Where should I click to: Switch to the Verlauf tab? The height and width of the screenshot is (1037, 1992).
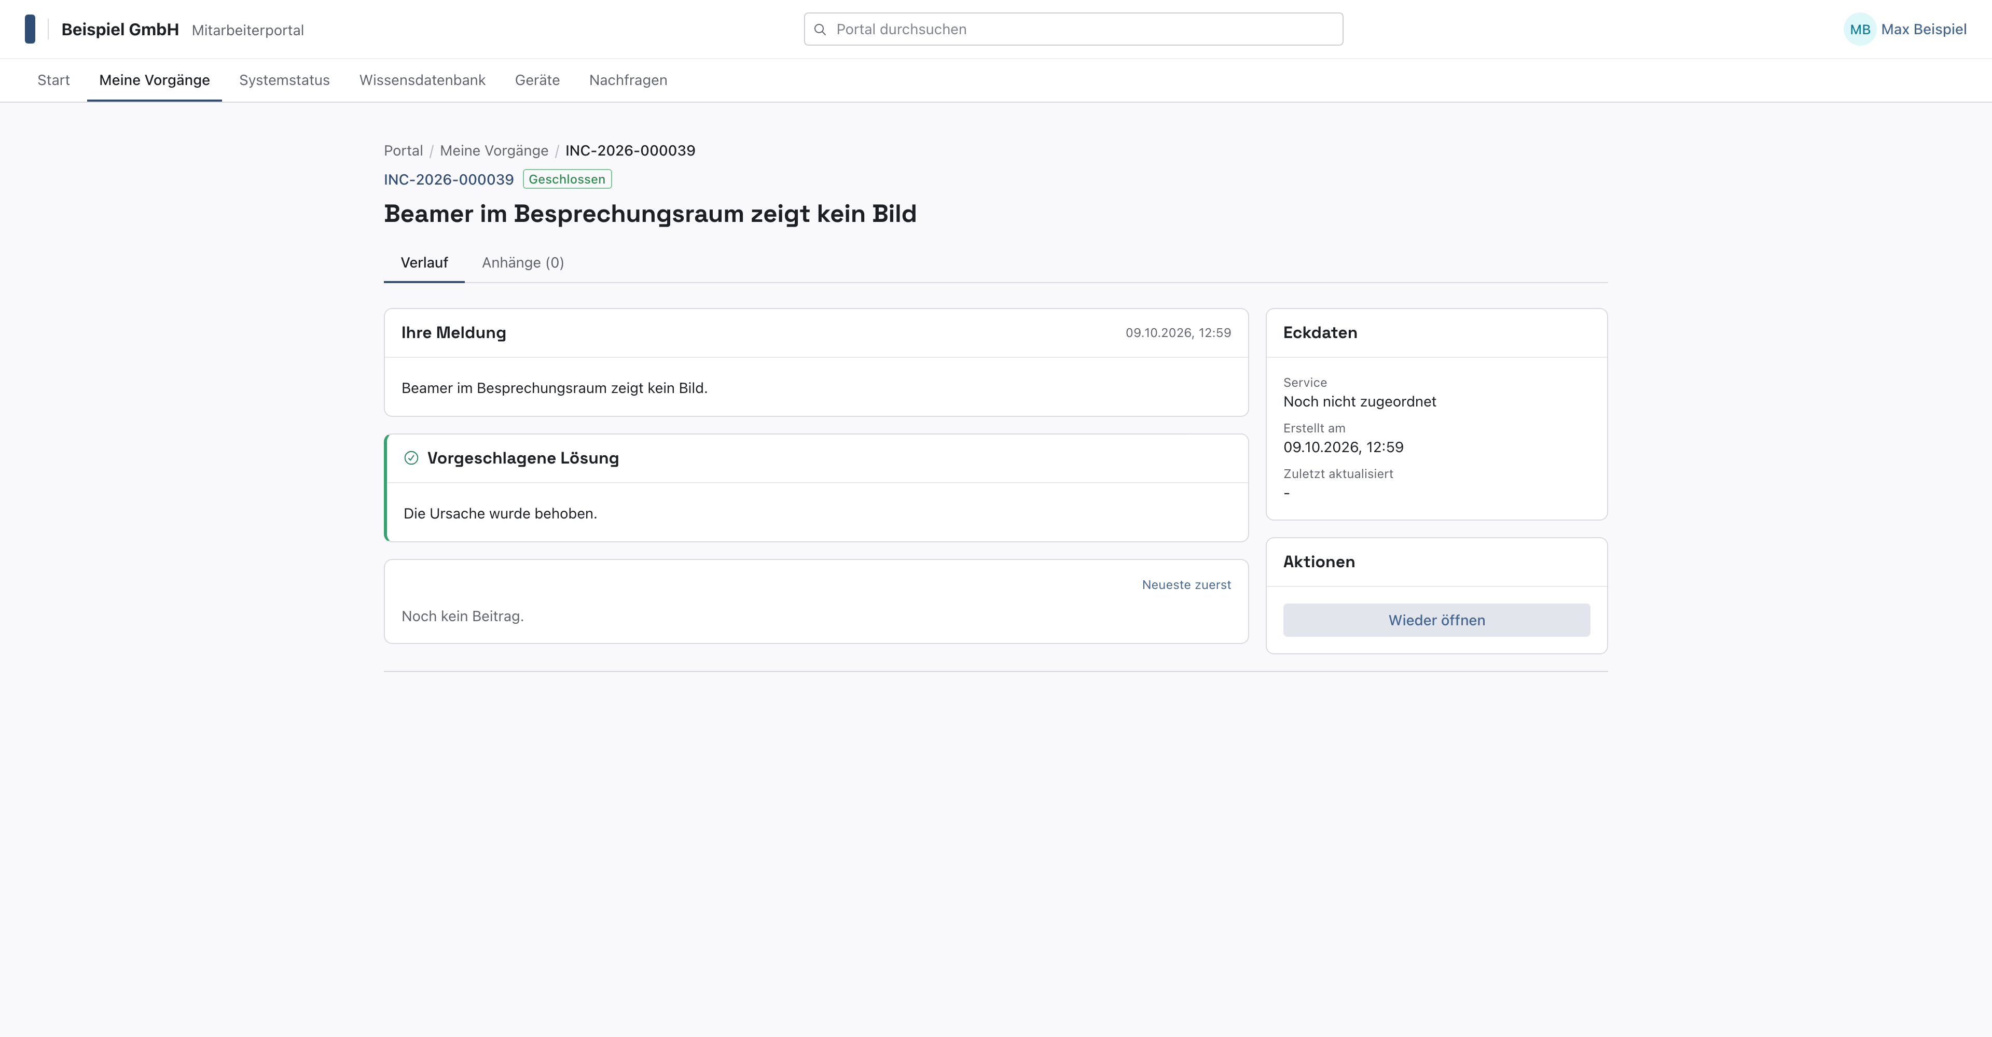click(x=424, y=263)
